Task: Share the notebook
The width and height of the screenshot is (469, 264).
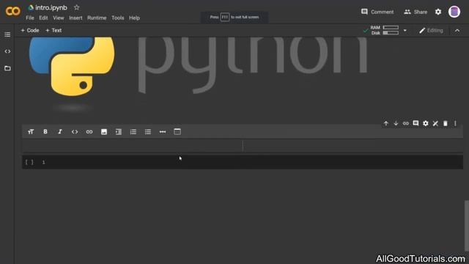Action: 416,12
